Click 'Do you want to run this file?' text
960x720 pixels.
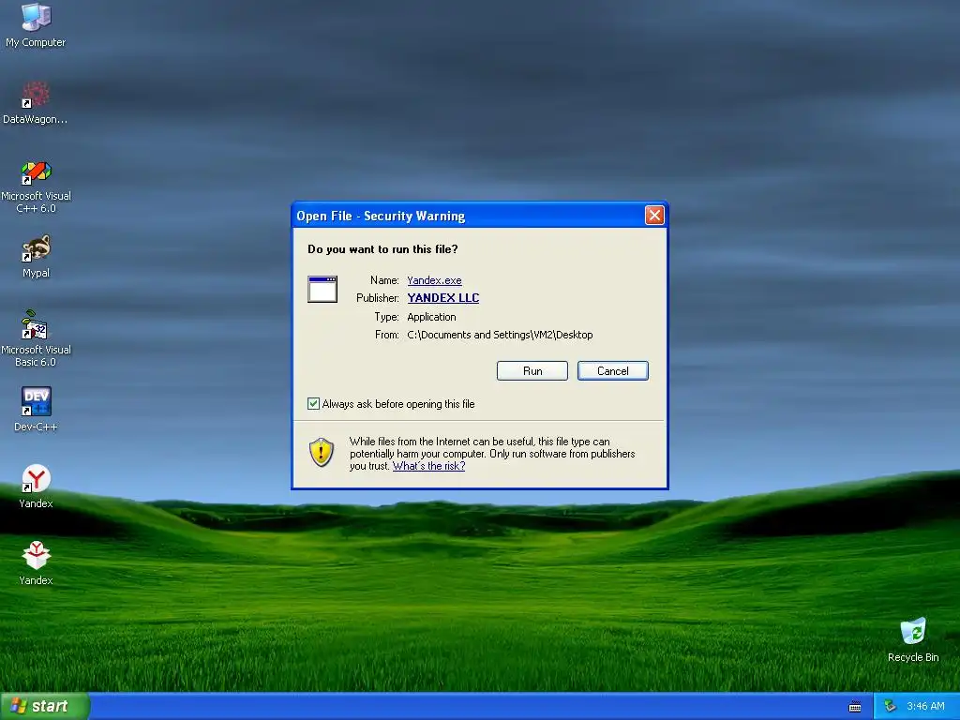tap(382, 249)
